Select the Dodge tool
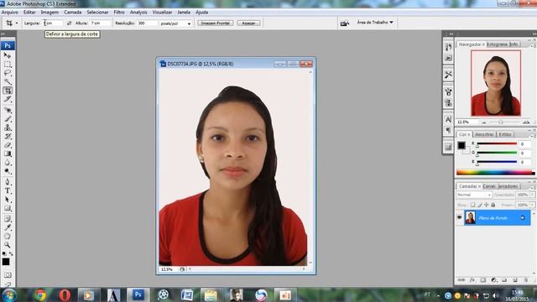Screen dimensions: 537x302 tap(8, 171)
